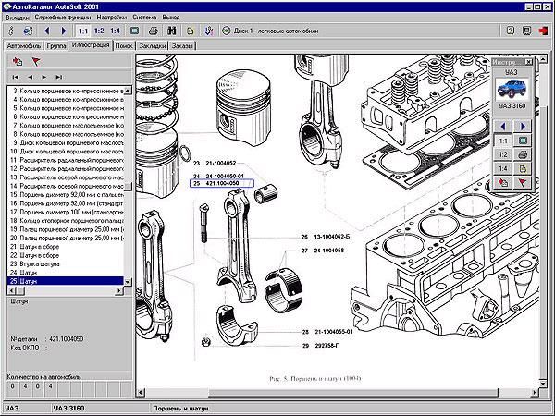
Task: Switch to the Поиск tab
Action: [125, 44]
